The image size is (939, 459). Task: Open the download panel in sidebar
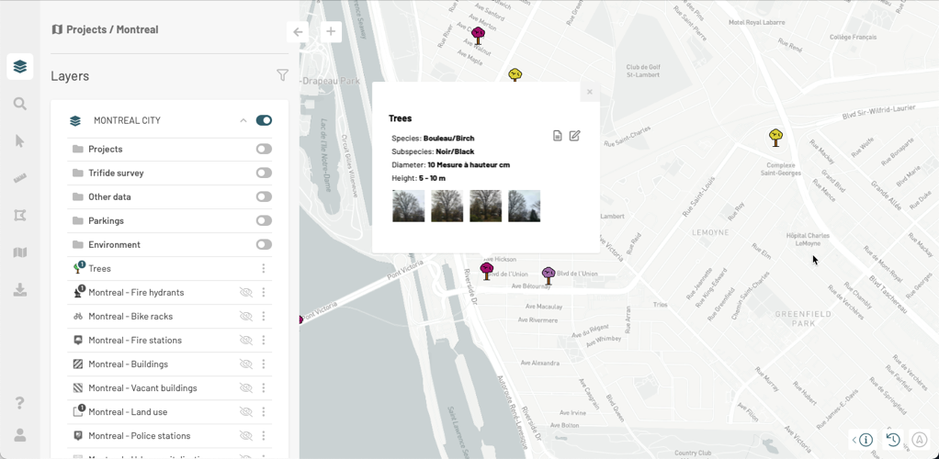pyautogui.click(x=19, y=290)
